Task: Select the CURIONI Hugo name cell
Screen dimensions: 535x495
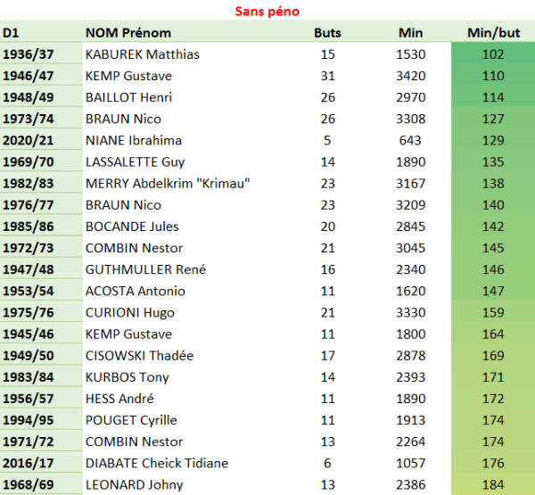Action: point(129,312)
